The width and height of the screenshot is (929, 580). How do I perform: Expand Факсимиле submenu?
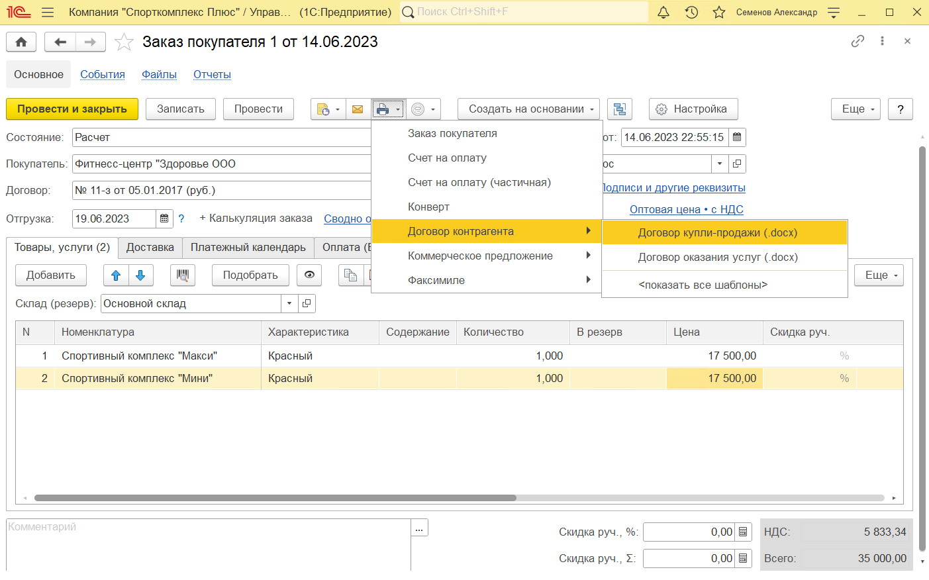coord(487,281)
